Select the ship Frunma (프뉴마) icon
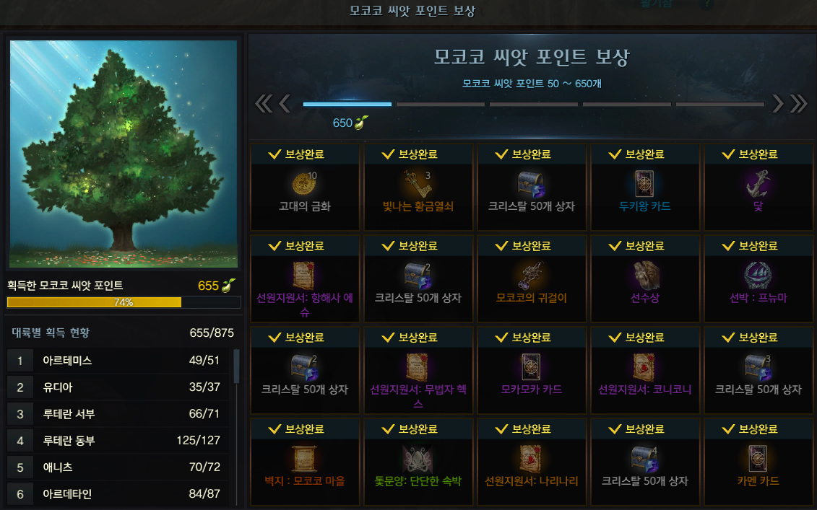 [x=758, y=276]
